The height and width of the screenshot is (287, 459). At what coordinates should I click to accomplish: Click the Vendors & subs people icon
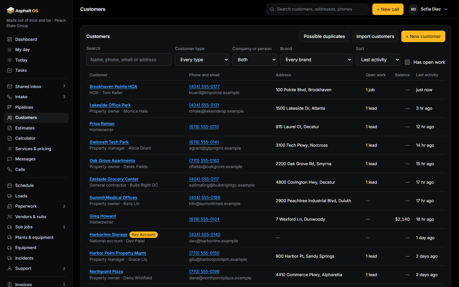coord(10,217)
